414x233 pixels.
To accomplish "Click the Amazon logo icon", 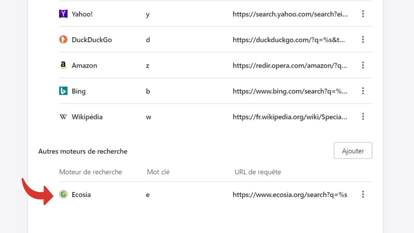I will [x=63, y=65].
